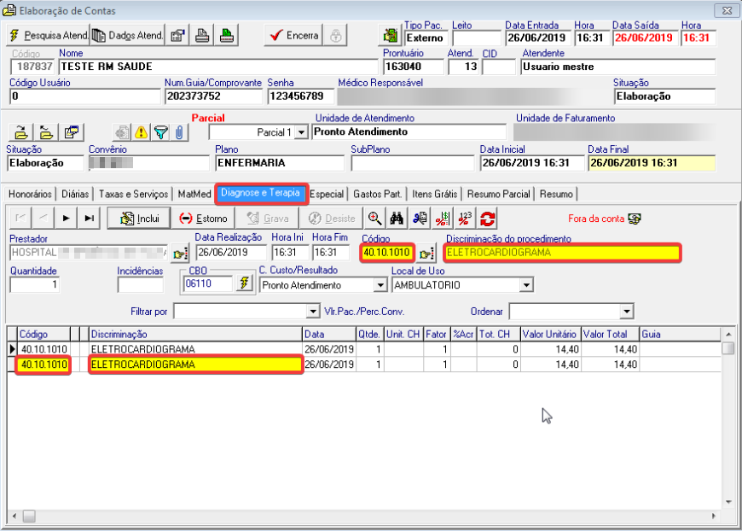Image resolution: width=742 pixels, height=531 pixels.
Task: Open the Gastos Part. tab
Action: click(377, 194)
